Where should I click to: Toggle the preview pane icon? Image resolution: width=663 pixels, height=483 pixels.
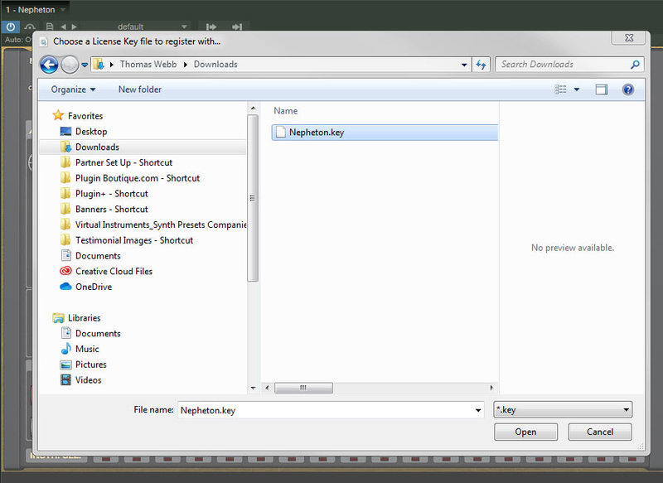[x=602, y=89]
